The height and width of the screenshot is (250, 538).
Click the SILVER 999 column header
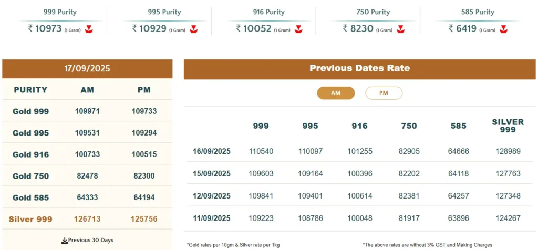pyautogui.click(x=508, y=126)
